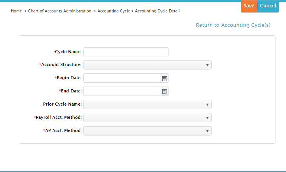Click the AP Acct. Method label
Image resolution: width=286 pixels, height=172 pixels.
pyautogui.click(x=62, y=130)
